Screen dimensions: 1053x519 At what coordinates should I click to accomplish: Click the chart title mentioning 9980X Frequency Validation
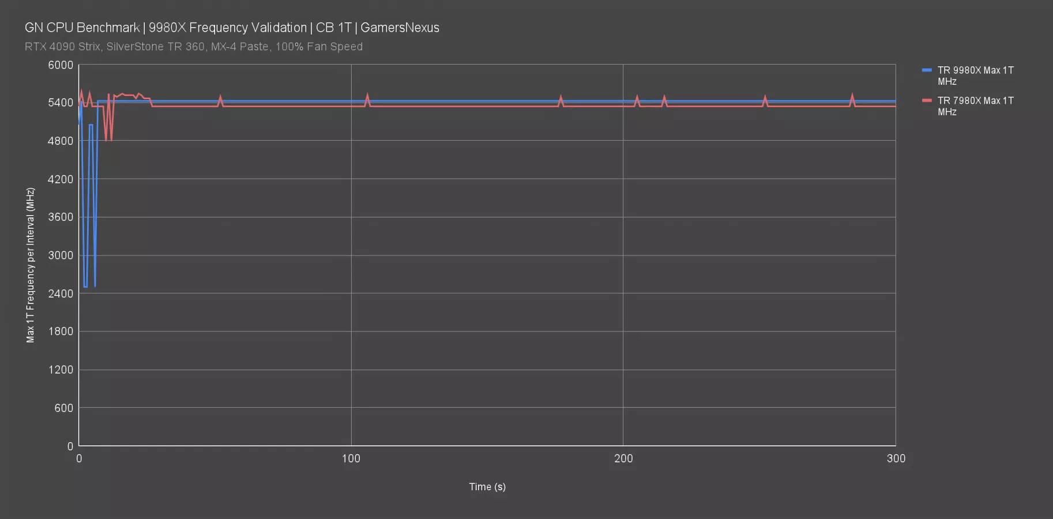click(232, 28)
